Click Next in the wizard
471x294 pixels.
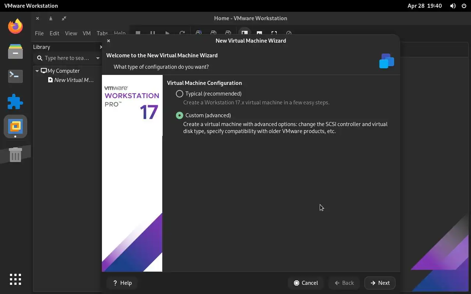click(380, 283)
